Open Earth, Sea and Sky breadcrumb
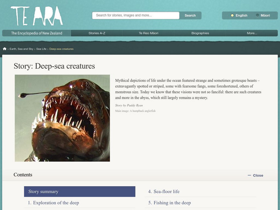Image resolution: width=280 pixels, height=210 pixels. point(21,49)
